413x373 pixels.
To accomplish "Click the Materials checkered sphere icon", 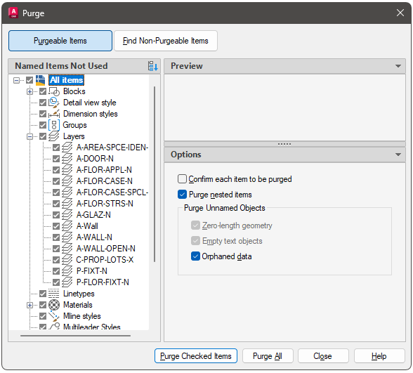I will click(54, 305).
